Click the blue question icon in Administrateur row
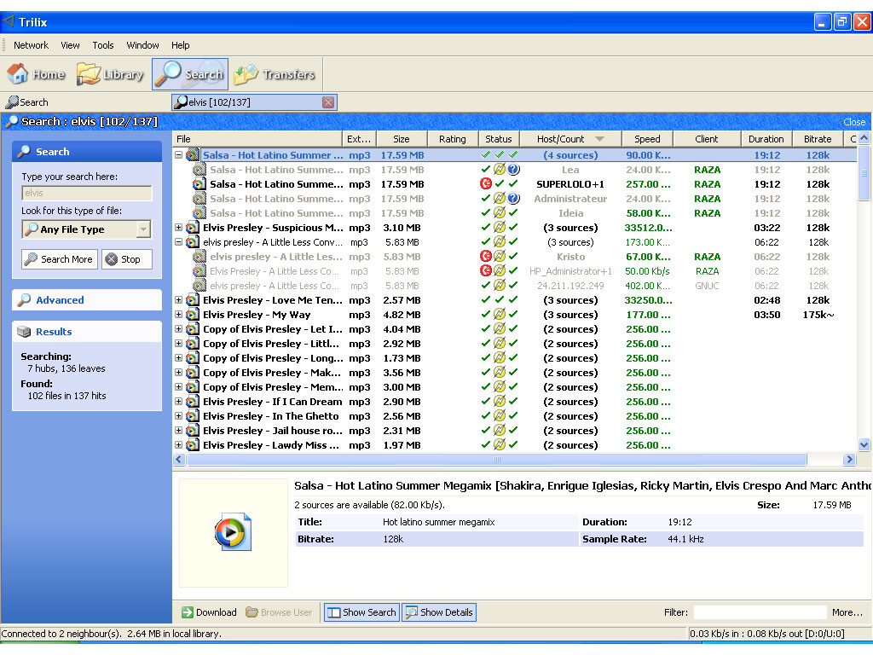Viewport: 873px width, 655px height. pyautogui.click(x=513, y=198)
